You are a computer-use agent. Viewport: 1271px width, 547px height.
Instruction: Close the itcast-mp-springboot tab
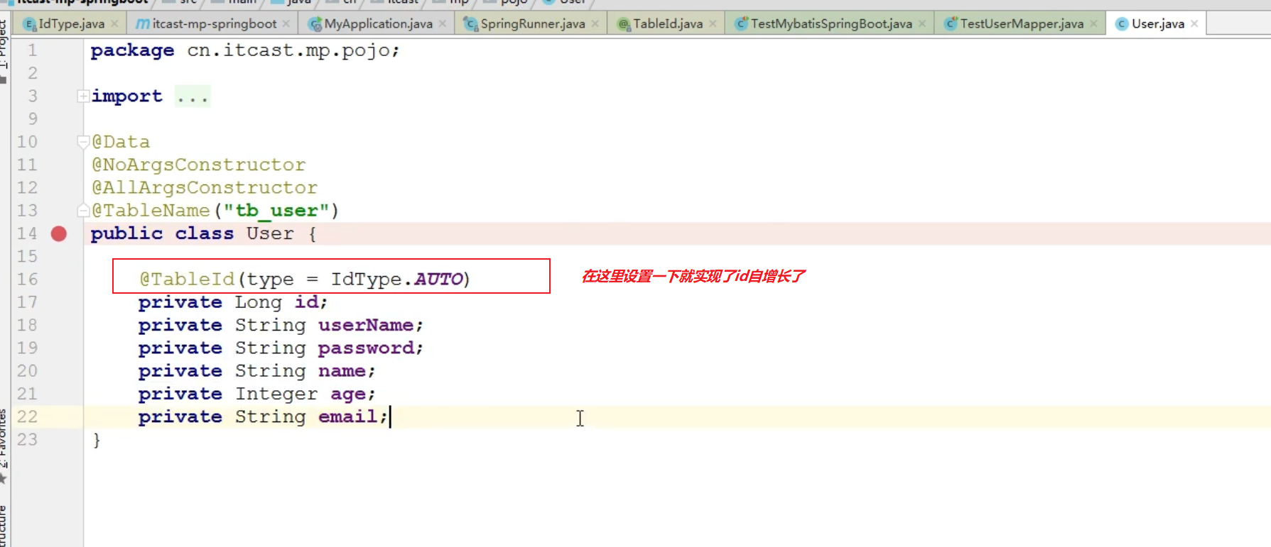pos(286,24)
